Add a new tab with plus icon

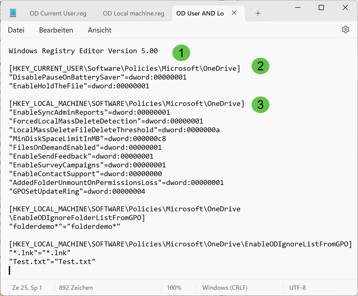pos(258,13)
